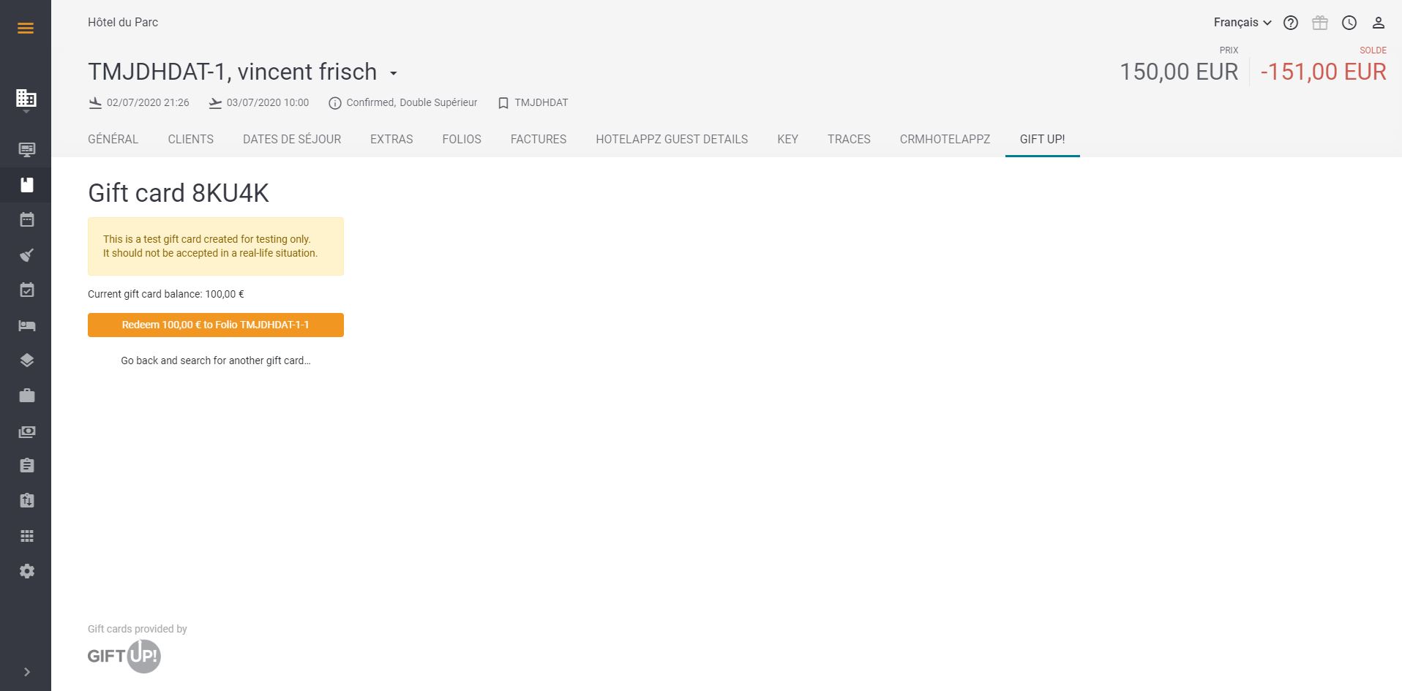Open the settings gear icon in sidebar
The width and height of the screenshot is (1402, 691).
pyautogui.click(x=27, y=571)
